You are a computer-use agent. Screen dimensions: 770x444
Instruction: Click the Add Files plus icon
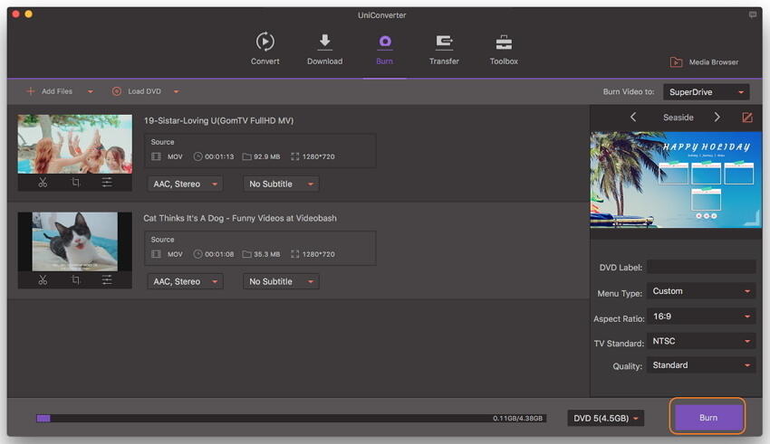pyautogui.click(x=31, y=91)
